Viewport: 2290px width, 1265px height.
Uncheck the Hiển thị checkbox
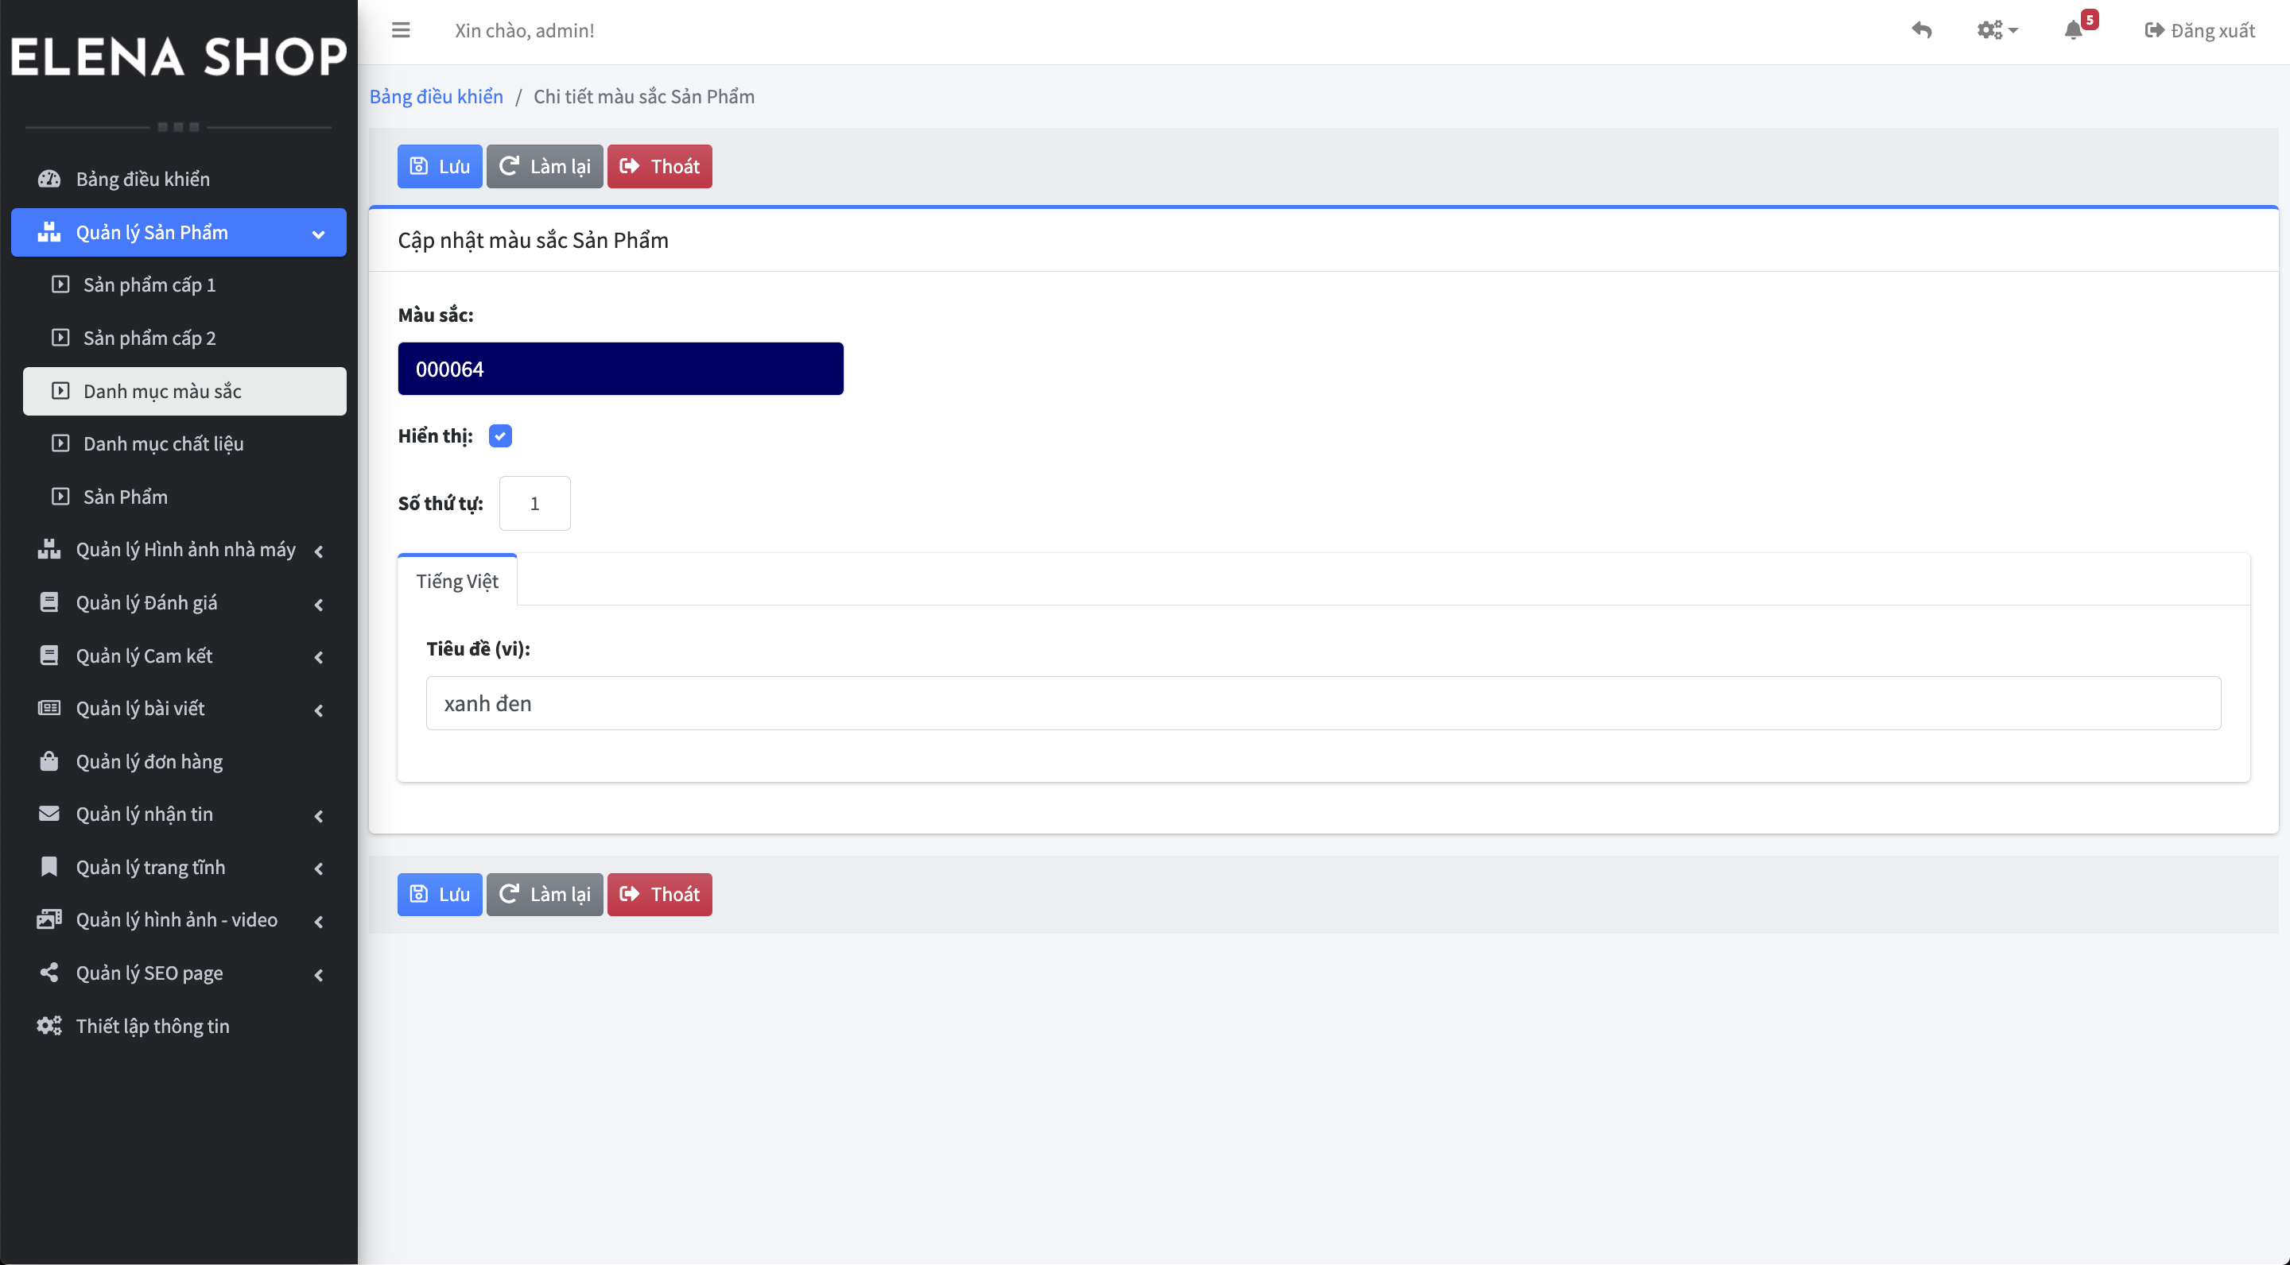tap(500, 435)
